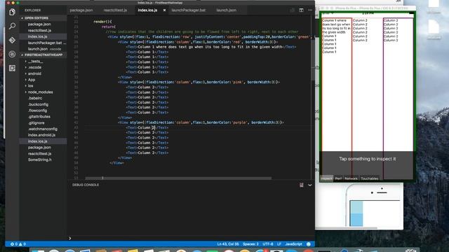This screenshot has height=252, width=449.
Task: Click errors and warnings count in status bar
Action: (x=18, y=244)
